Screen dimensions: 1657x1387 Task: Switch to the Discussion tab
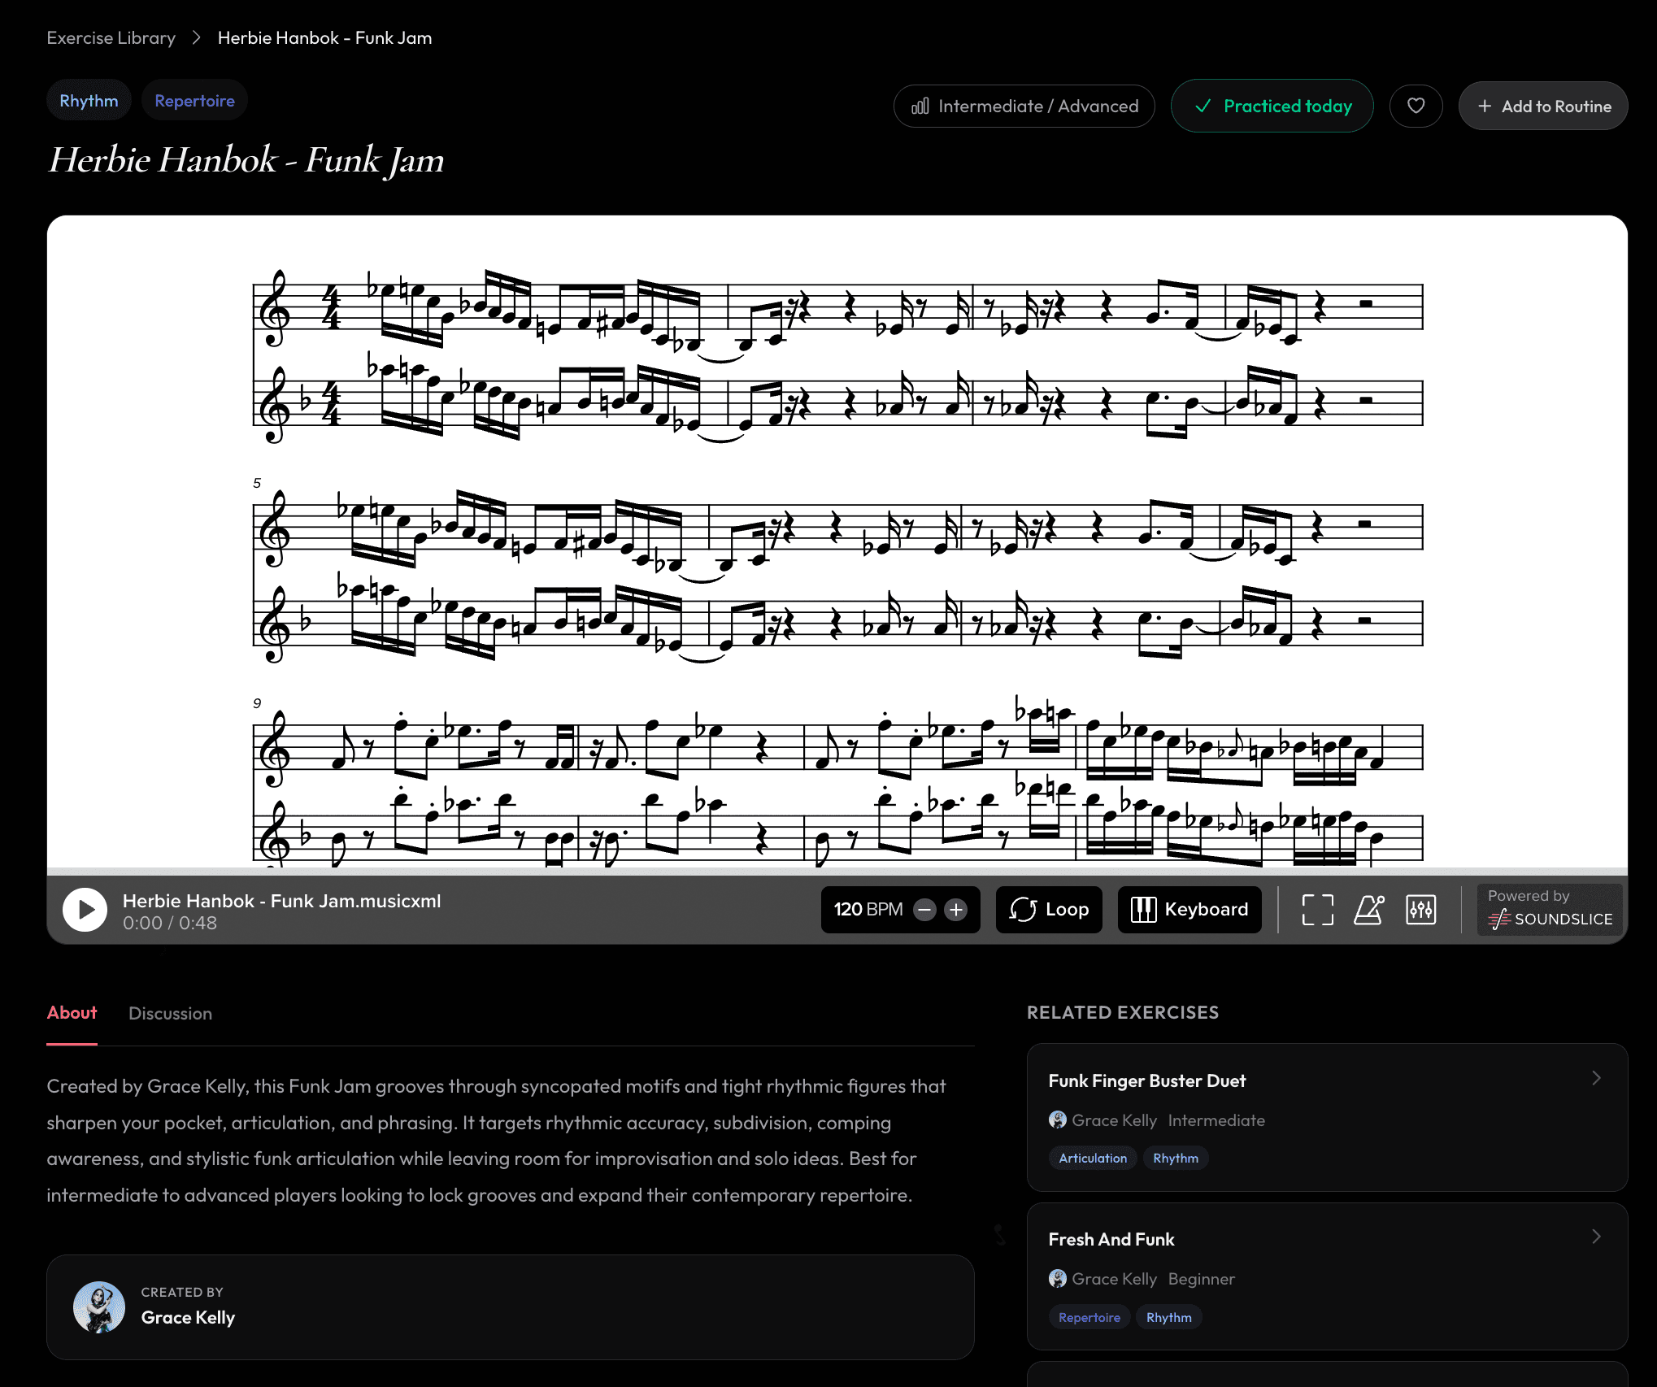pyautogui.click(x=170, y=1013)
